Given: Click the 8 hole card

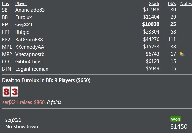Looking at the screenshot, I should pos(6,92).
